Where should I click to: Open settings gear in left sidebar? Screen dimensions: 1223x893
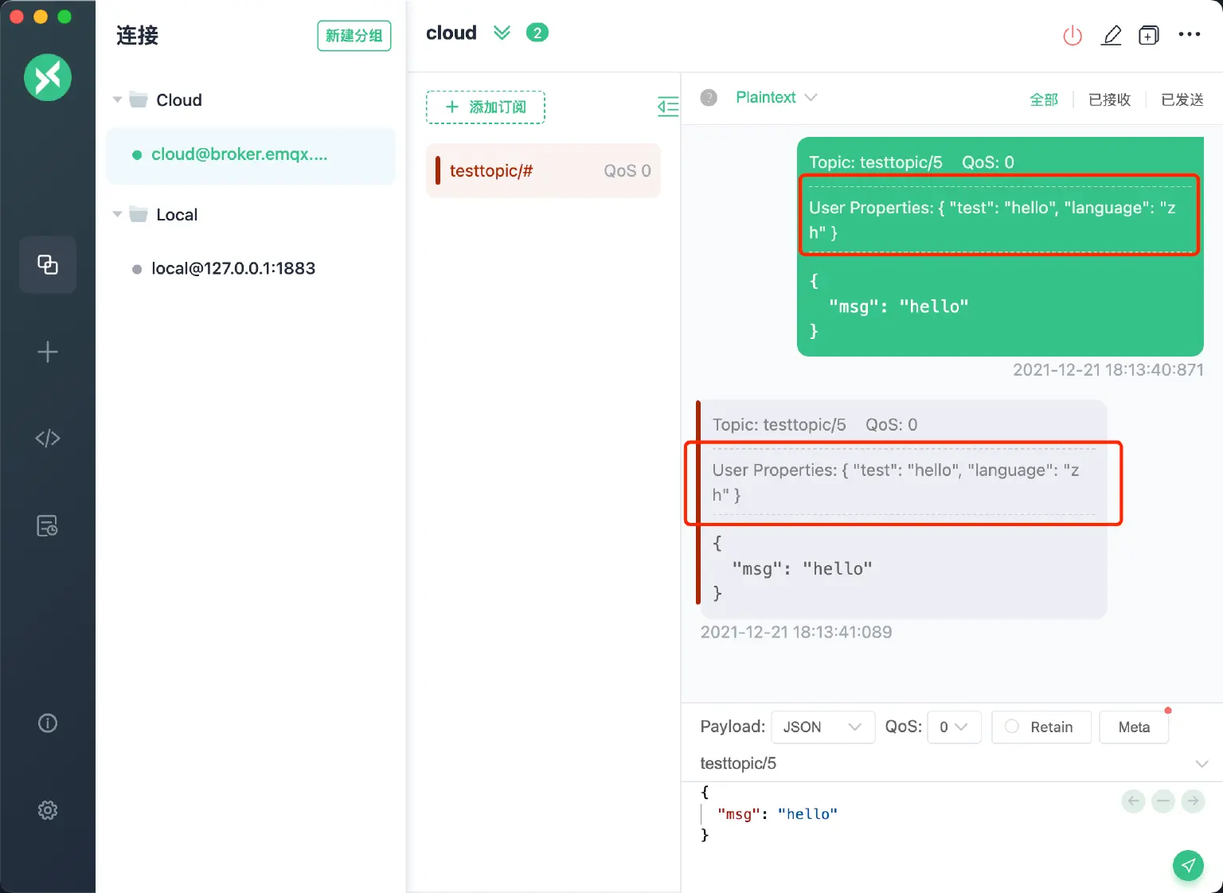pos(48,810)
